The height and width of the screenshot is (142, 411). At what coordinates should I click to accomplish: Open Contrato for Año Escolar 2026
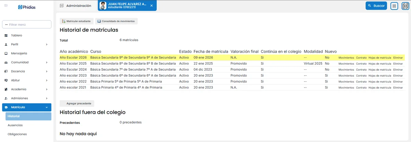click(361, 58)
